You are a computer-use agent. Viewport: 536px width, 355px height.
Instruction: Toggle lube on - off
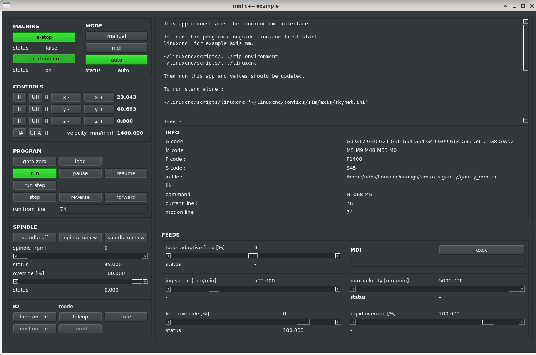tap(35, 317)
